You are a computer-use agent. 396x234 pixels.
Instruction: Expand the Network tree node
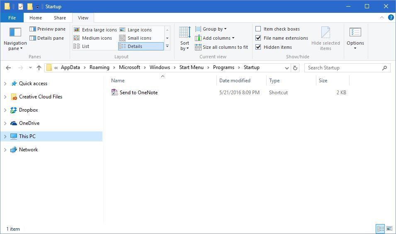(x=5, y=150)
